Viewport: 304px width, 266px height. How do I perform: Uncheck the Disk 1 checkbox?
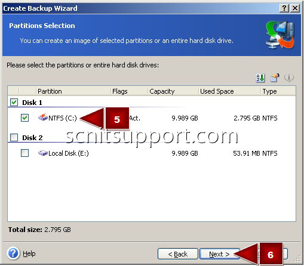coord(14,103)
